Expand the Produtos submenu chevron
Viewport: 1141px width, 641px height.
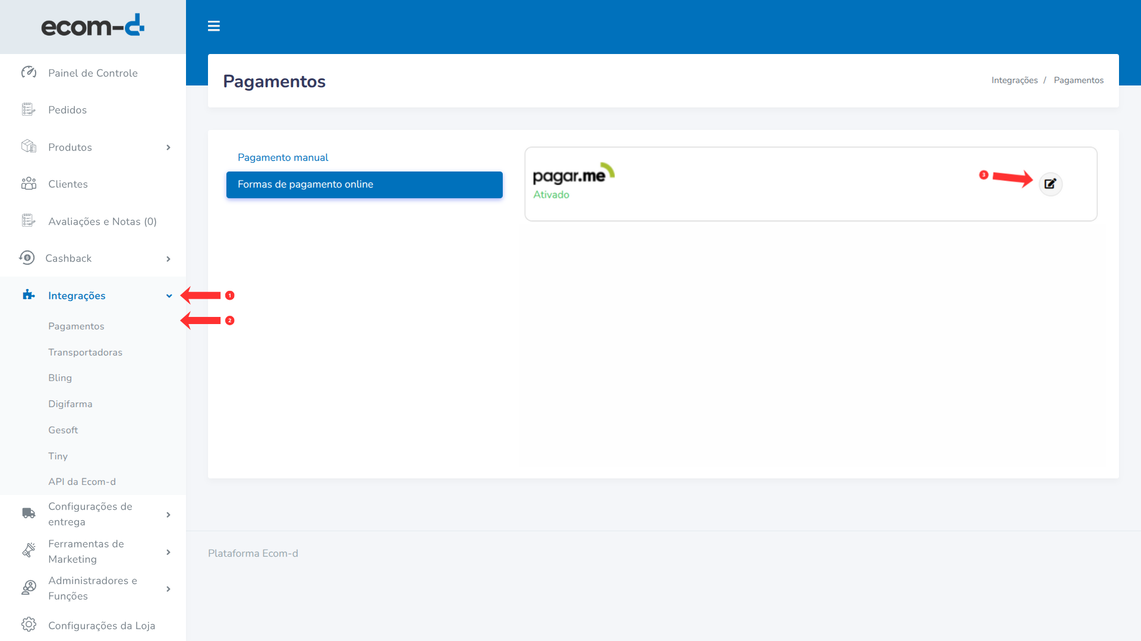click(168, 147)
